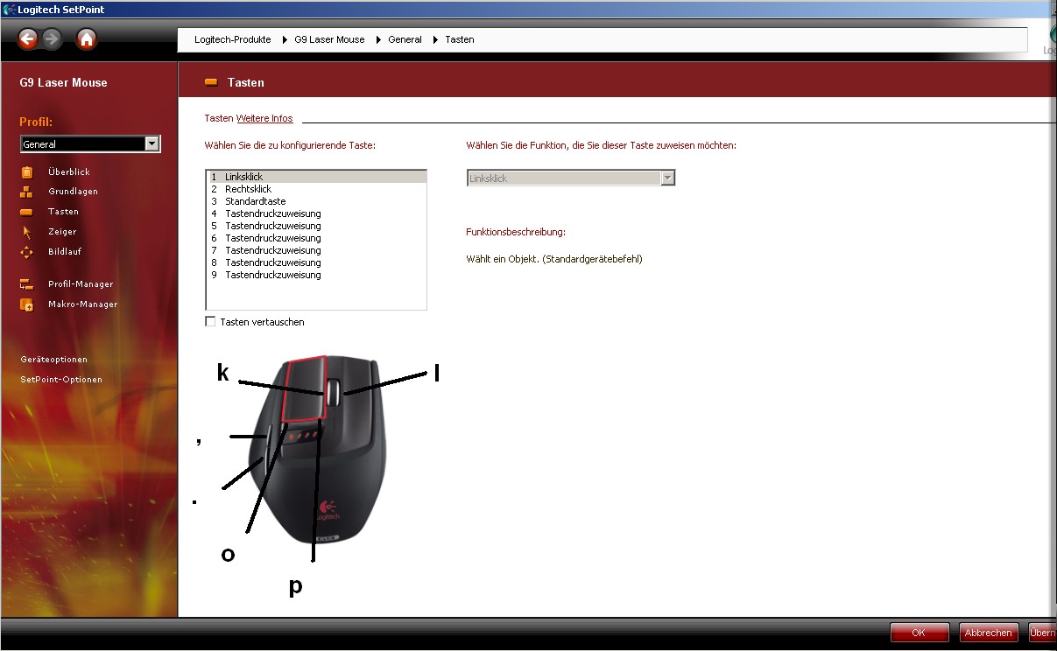Click the Makro-Manager label in sidebar
1057x651 pixels.
82,304
